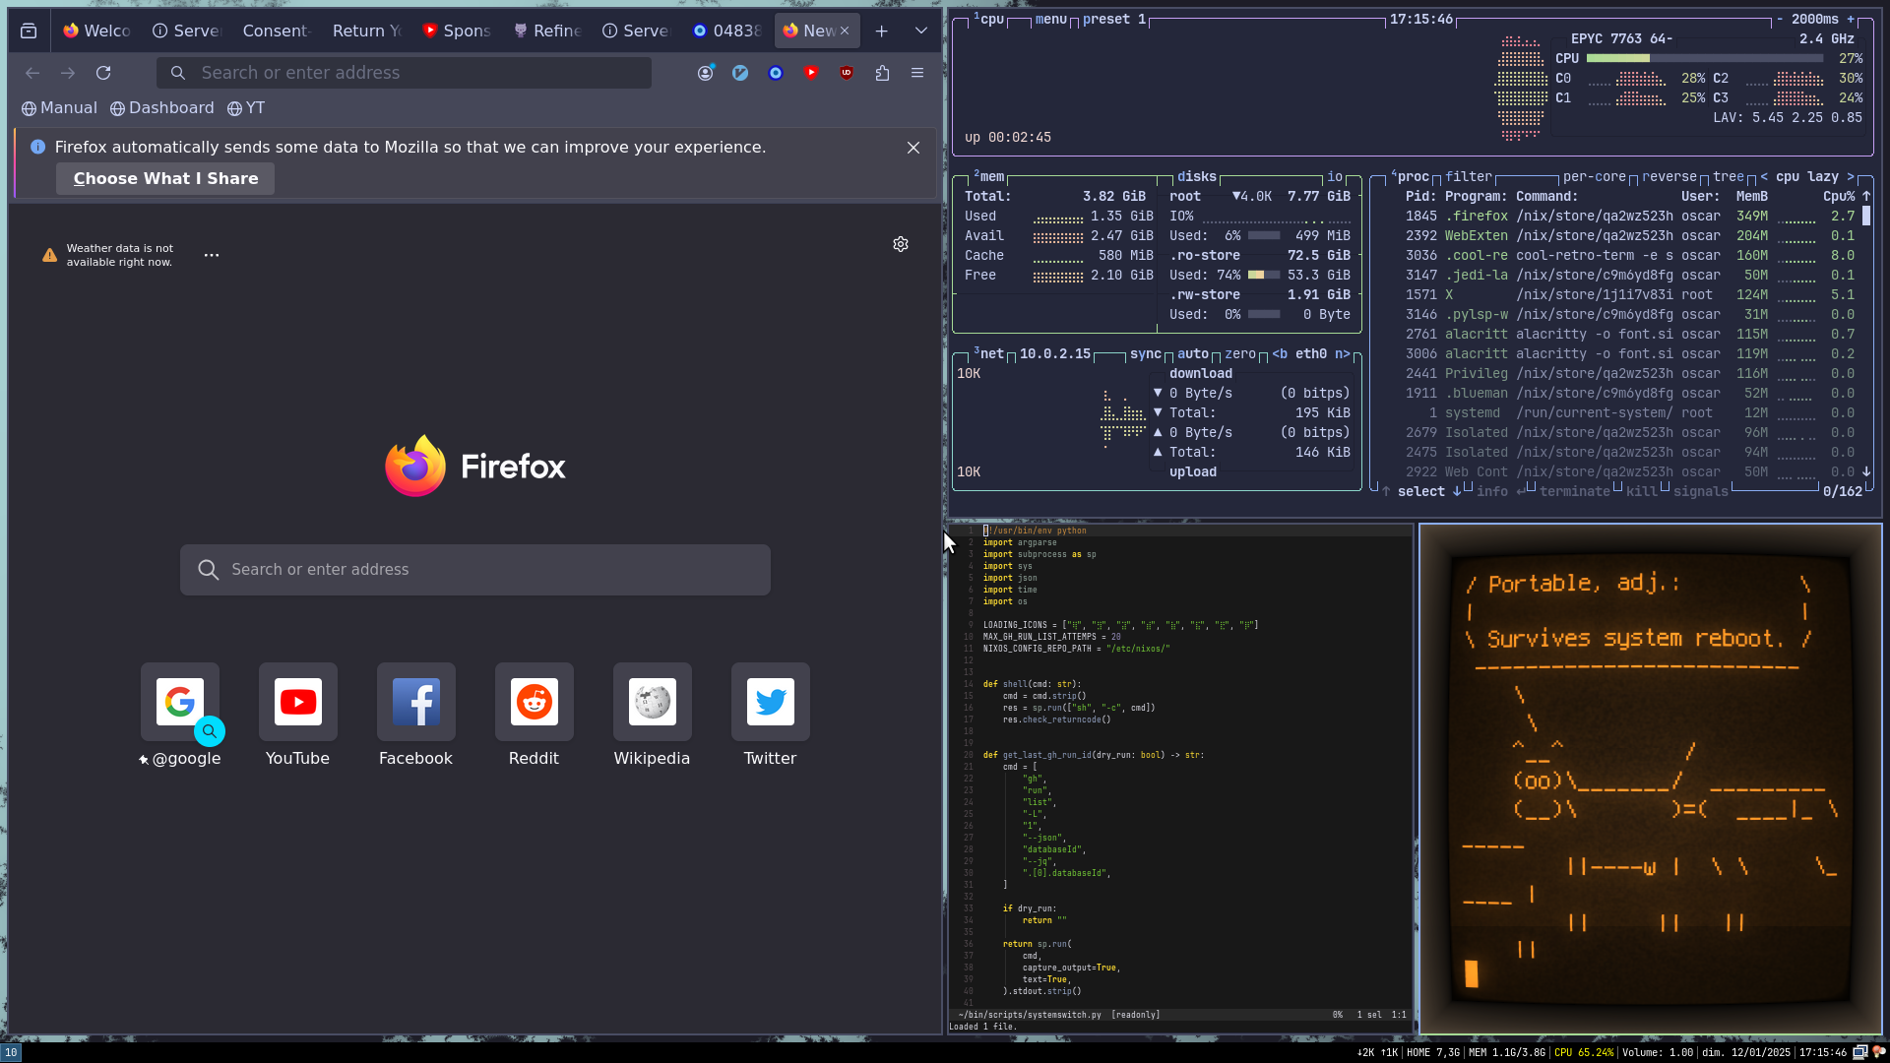Click the SponsorBlock extension icon in toolbar
The width and height of the screenshot is (1890, 1063).
(811, 73)
